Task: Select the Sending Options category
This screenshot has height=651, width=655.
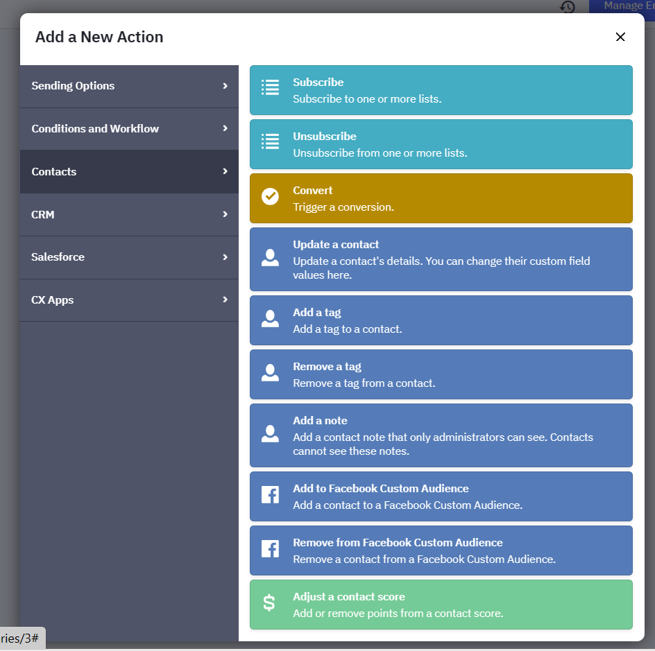Action: pos(129,86)
